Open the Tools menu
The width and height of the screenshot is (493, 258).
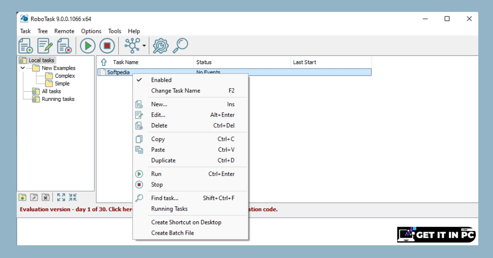click(115, 31)
